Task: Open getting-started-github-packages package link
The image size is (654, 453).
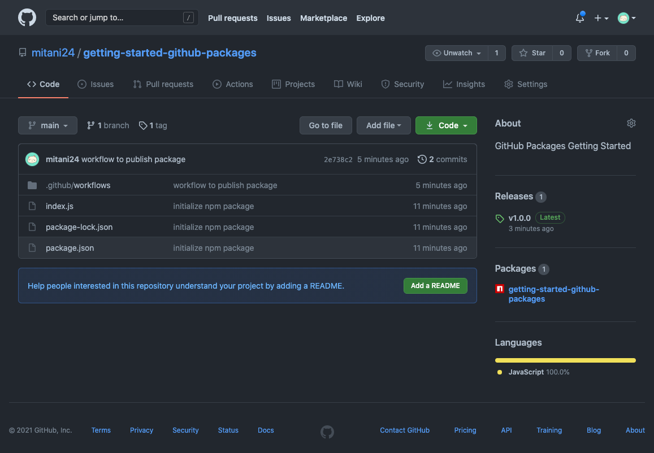Action: [x=553, y=294]
